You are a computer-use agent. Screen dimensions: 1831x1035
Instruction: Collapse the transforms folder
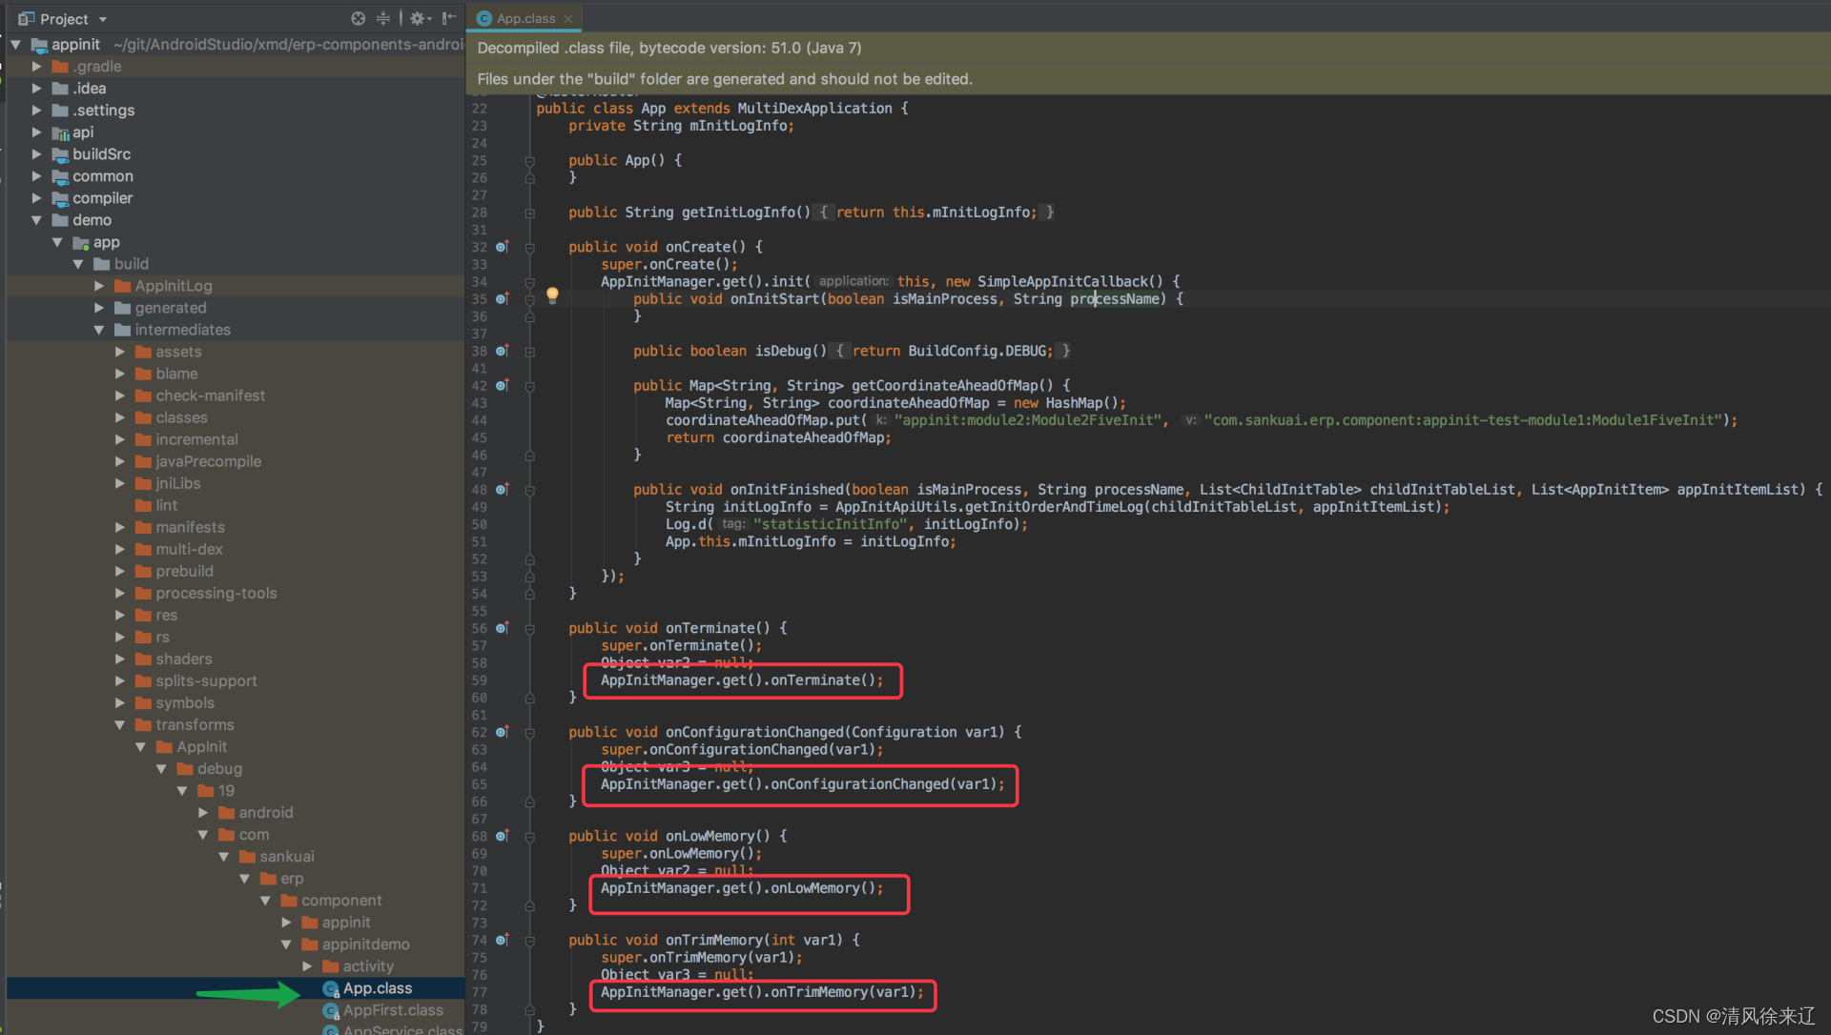pos(120,724)
